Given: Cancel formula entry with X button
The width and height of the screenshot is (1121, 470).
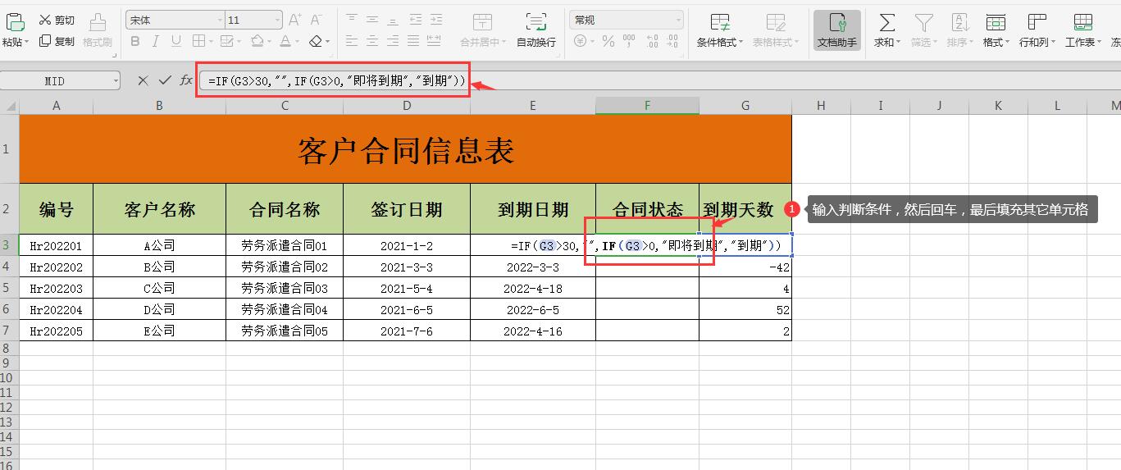Looking at the screenshot, I should pos(143,80).
